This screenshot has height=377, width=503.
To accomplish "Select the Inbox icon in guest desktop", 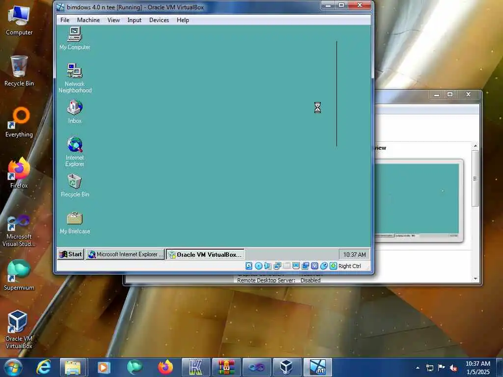I will pos(75,111).
